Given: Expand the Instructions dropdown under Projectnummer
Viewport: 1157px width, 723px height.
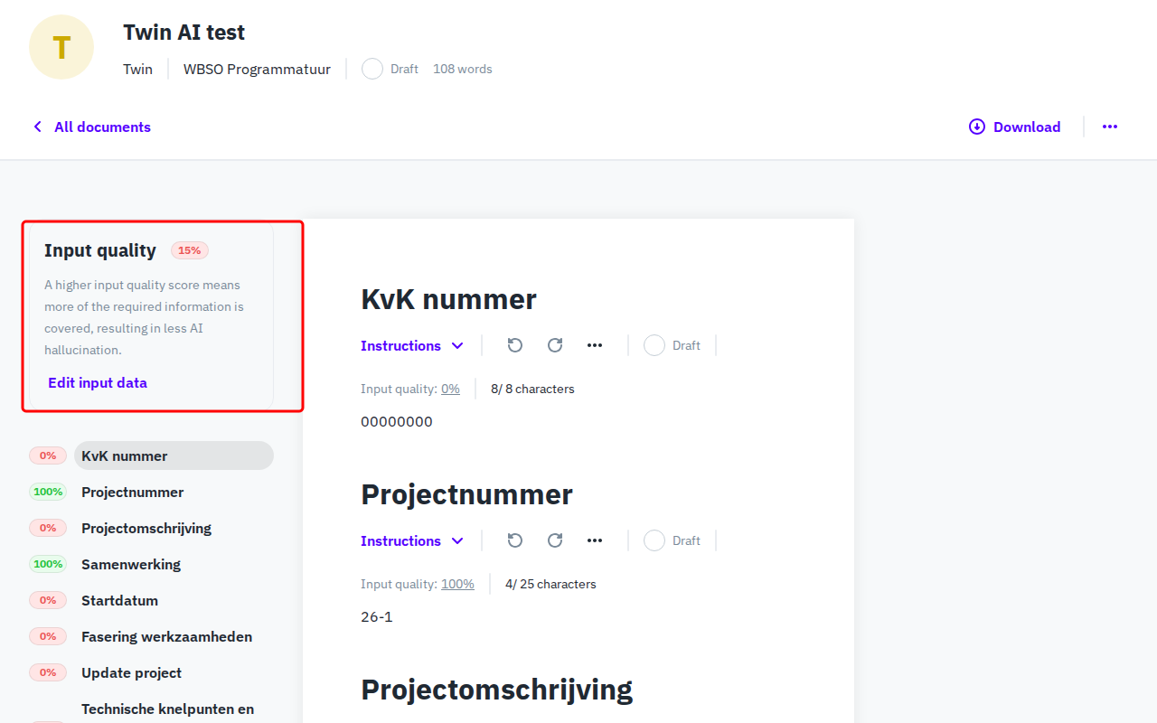Looking at the screenshot, I should 412,540.
